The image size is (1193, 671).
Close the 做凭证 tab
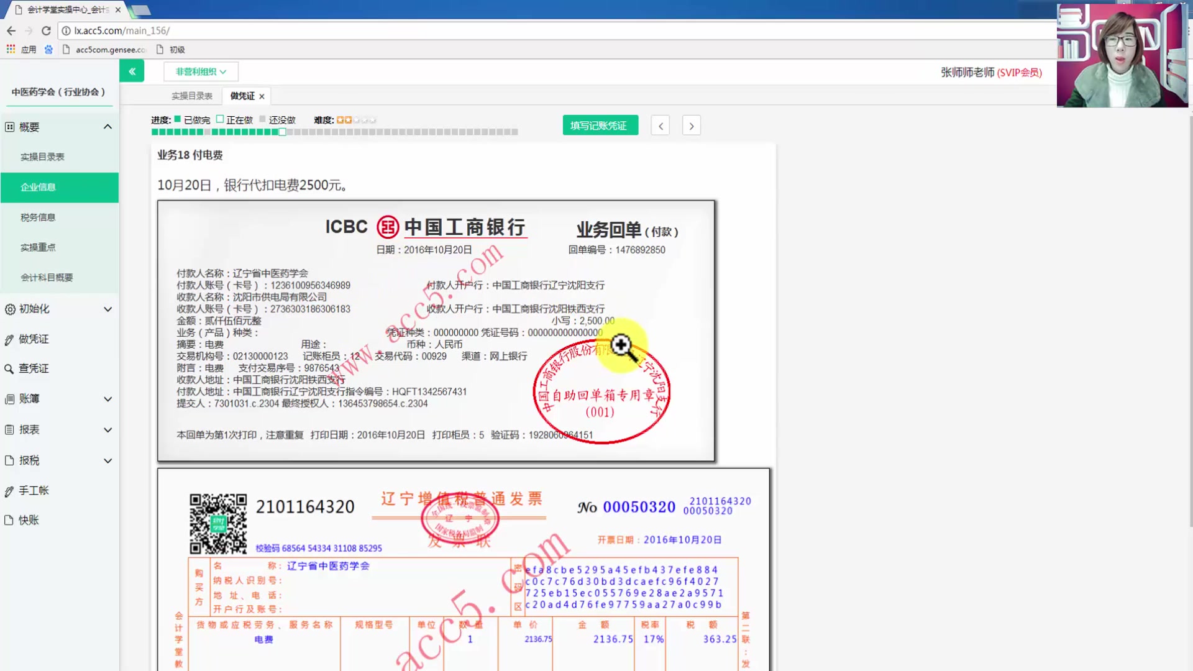point(262,96)
